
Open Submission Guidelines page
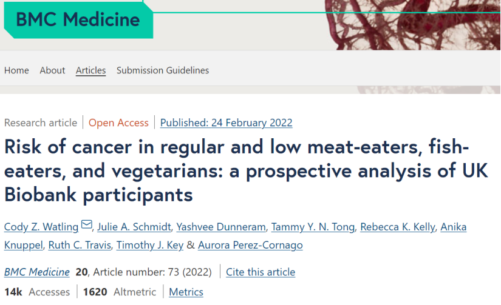tap(163, 70)
